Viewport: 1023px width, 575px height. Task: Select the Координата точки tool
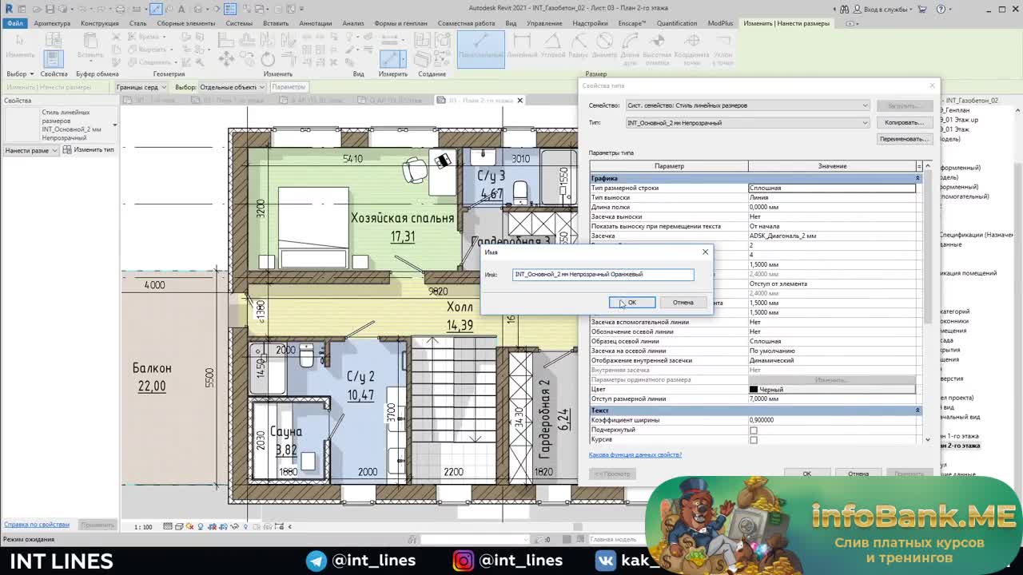(691, 48)
